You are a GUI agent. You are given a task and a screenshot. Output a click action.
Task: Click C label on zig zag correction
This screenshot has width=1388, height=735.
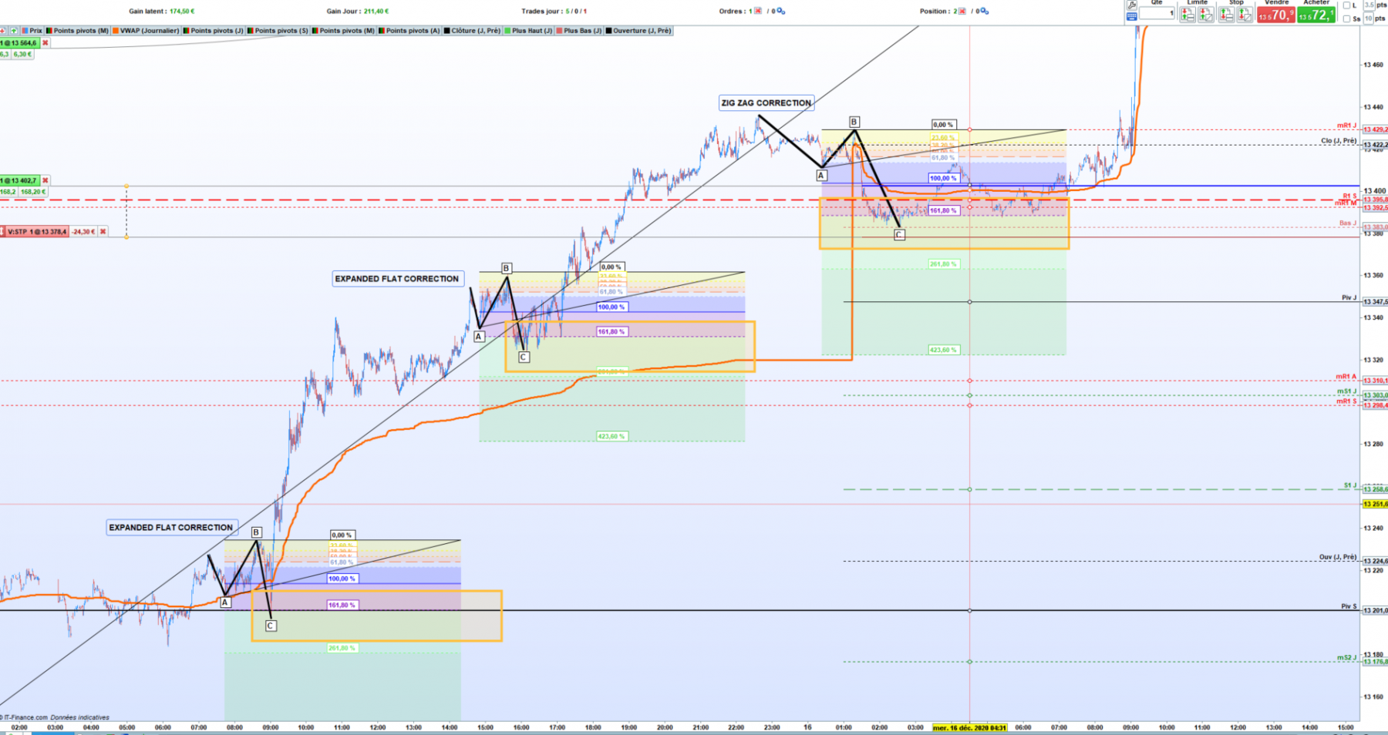pyautogui.click(x=899, y=235)
